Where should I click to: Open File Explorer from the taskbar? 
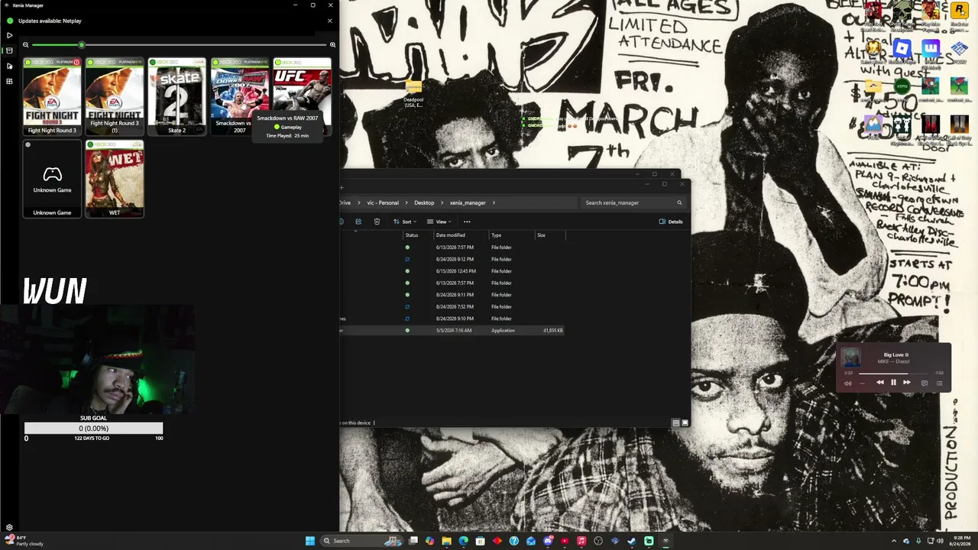click(x=446, y=541)
